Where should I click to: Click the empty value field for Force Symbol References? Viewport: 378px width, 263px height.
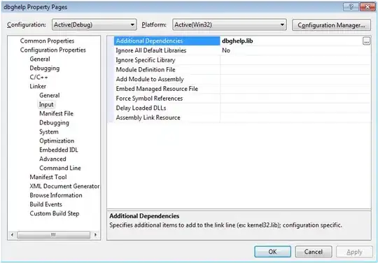pos(295,99)
